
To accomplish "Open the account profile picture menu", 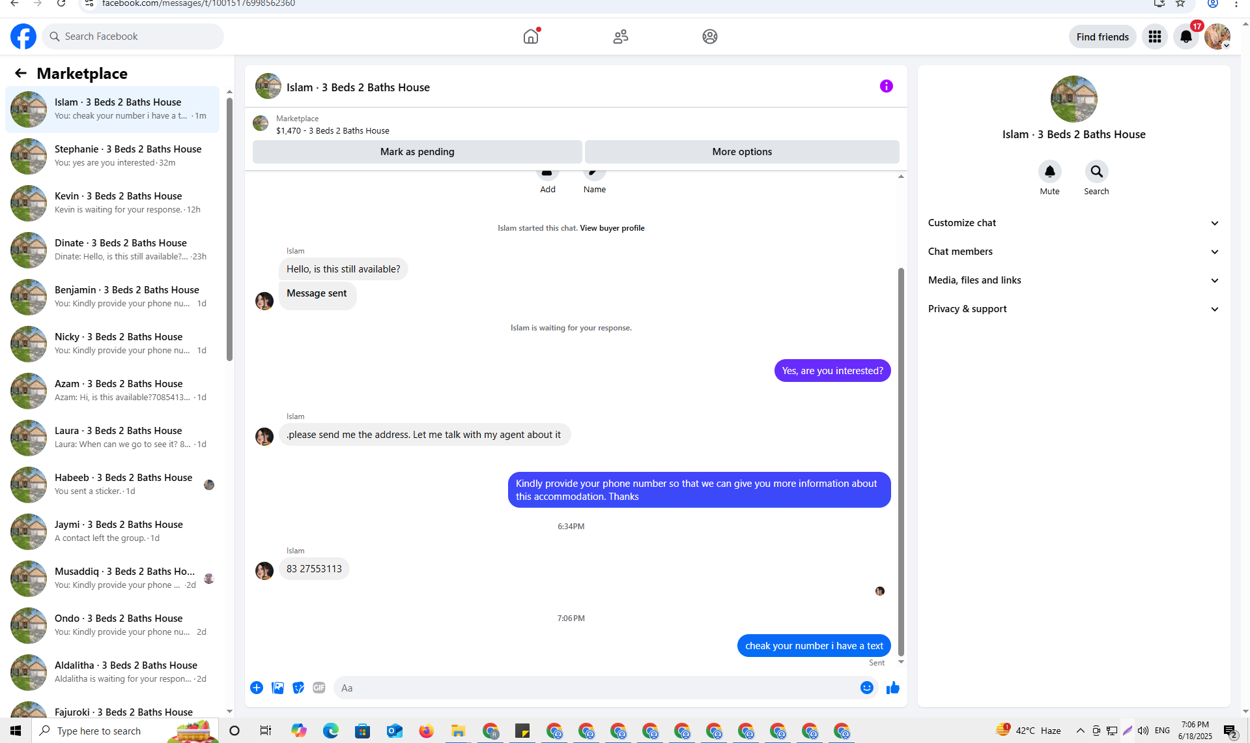I will 1217,36.
